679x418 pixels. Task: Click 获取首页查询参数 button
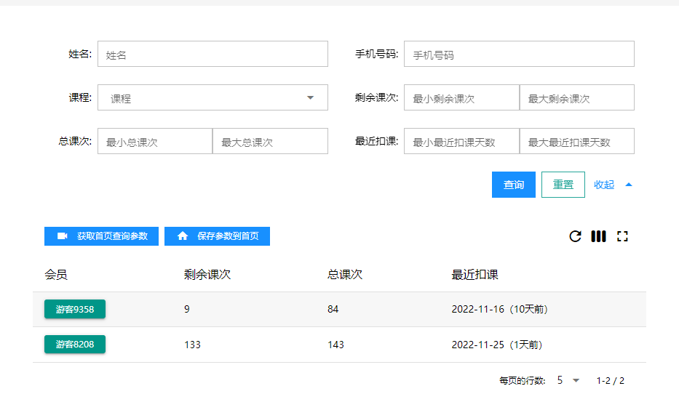(x=101, y=236)
